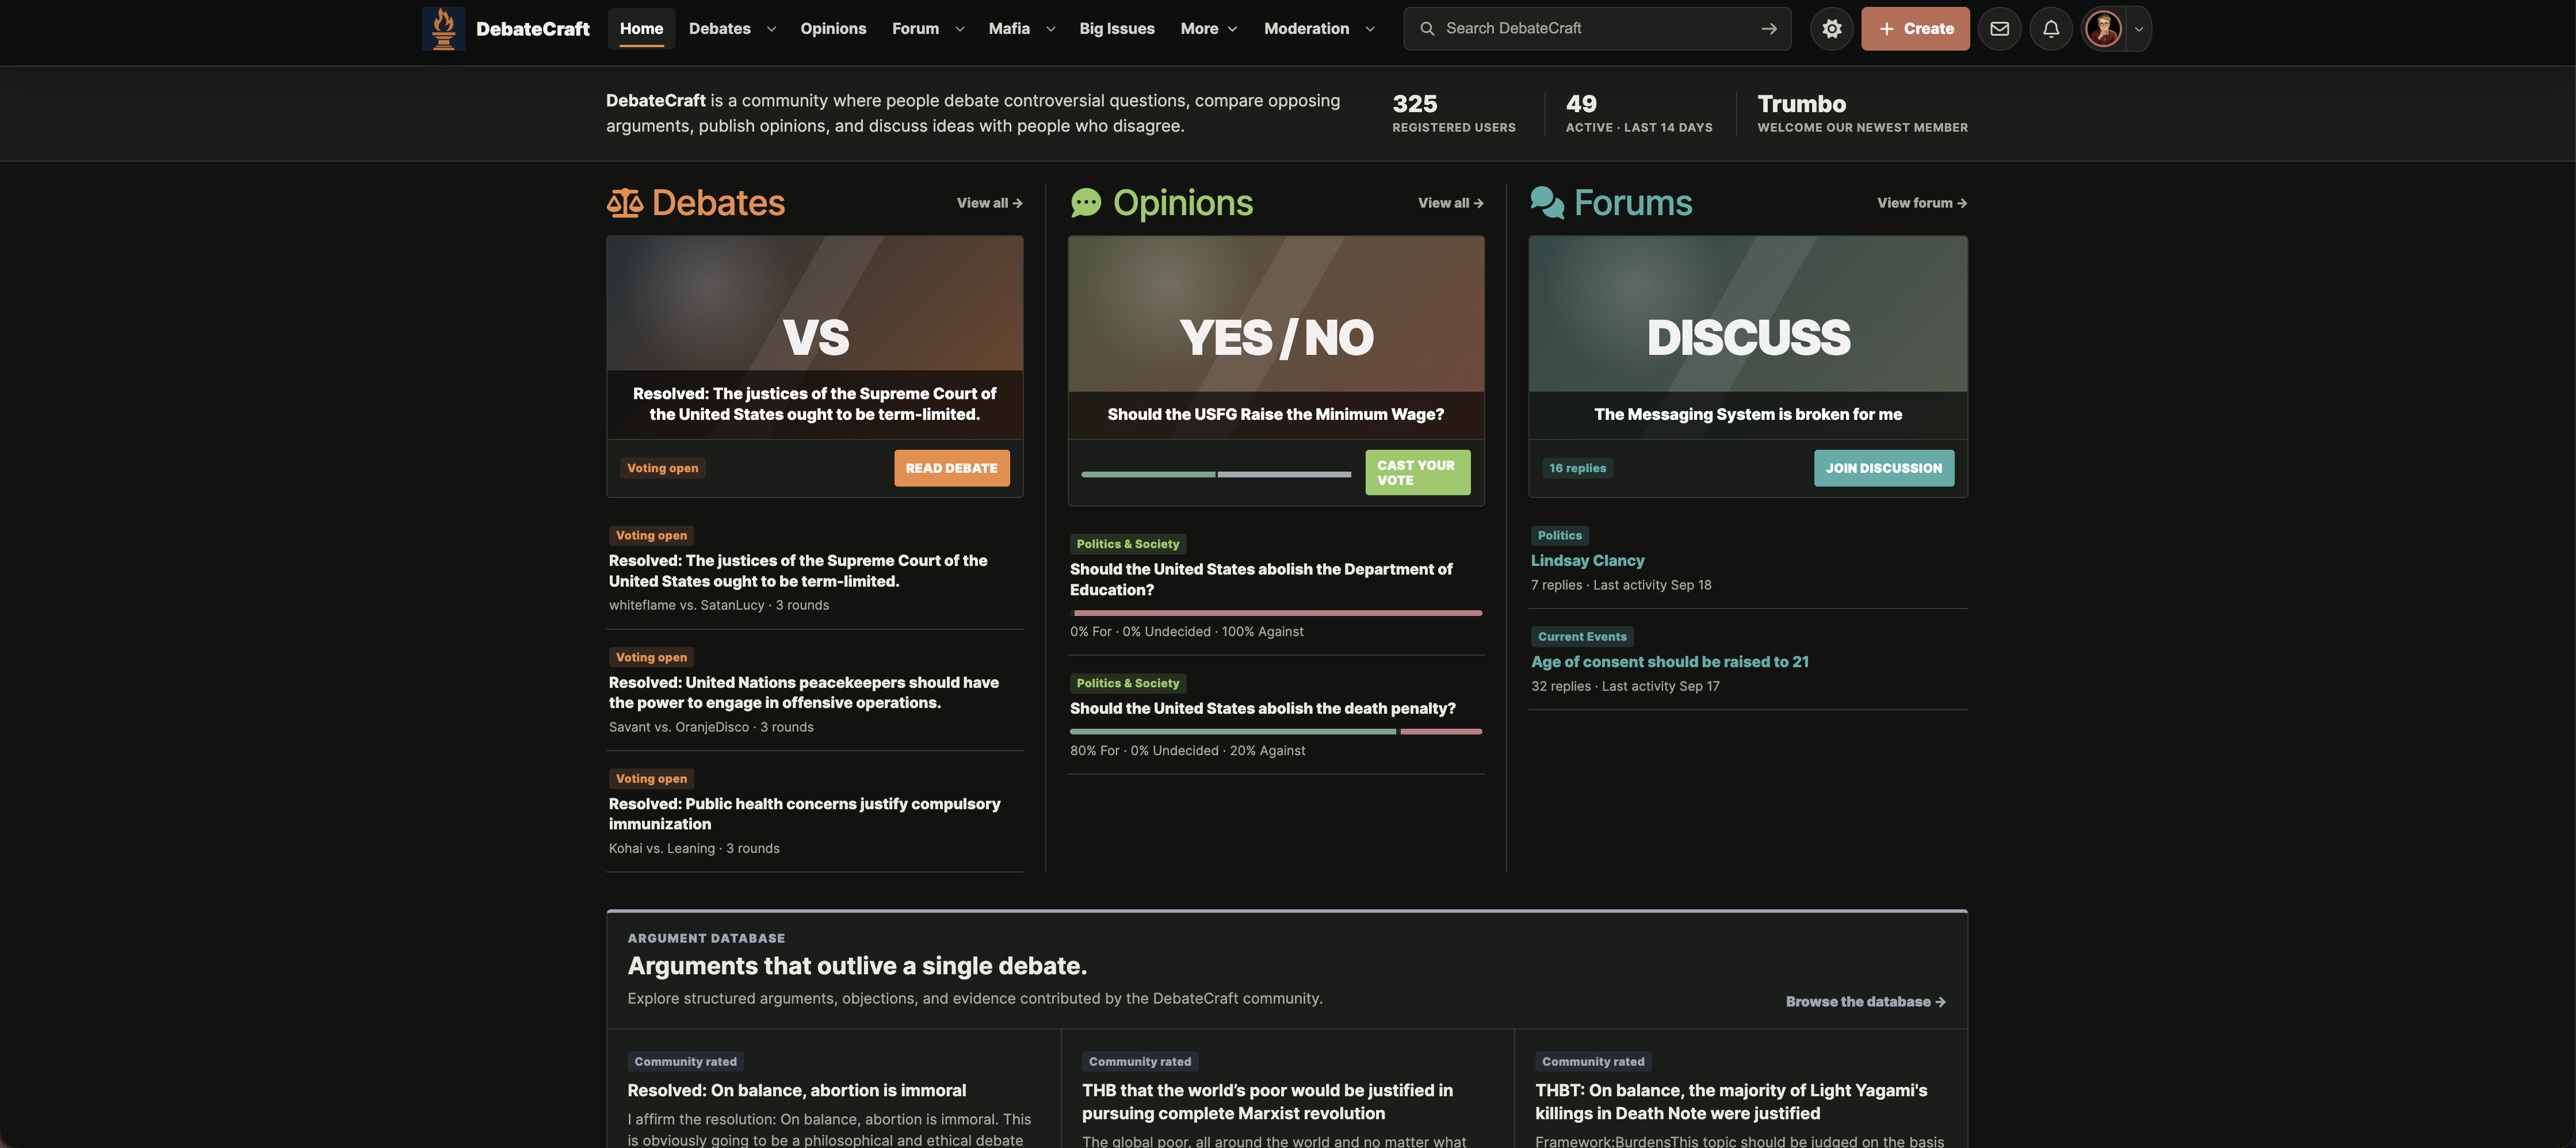Click the Forums chat bubbles icon
Image resolution: width=2576 pixels, height=1148 pixels.
coord(1547,203)
